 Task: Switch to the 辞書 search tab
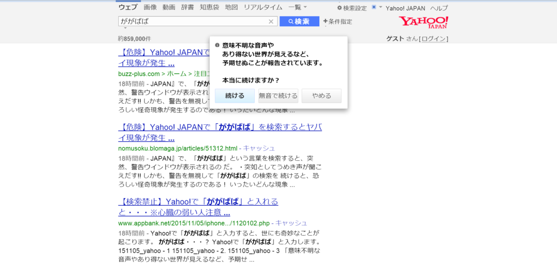pos(187,7)
